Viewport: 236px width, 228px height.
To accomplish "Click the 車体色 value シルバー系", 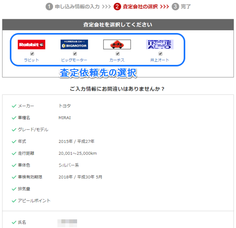I will (68, 165).
